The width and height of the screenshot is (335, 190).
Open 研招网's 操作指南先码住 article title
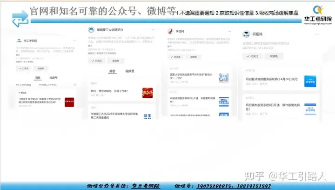pyautogui.click(x=273, y=107)
